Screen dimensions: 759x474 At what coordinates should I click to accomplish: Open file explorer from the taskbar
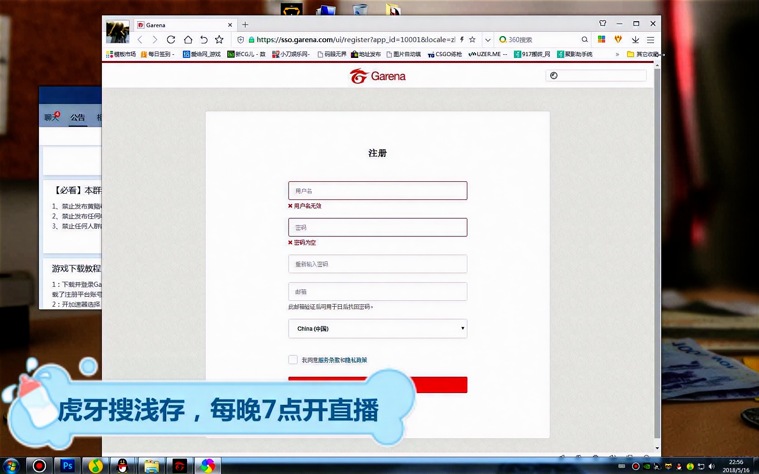coord(151,466)
